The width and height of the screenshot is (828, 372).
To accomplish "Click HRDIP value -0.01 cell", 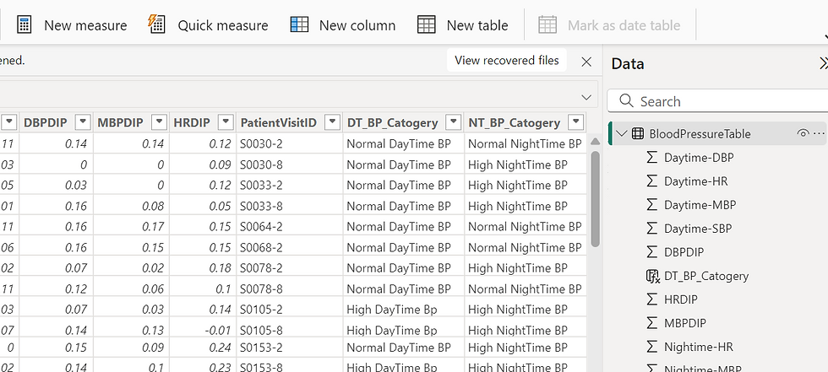I will [x=203, y=330].
